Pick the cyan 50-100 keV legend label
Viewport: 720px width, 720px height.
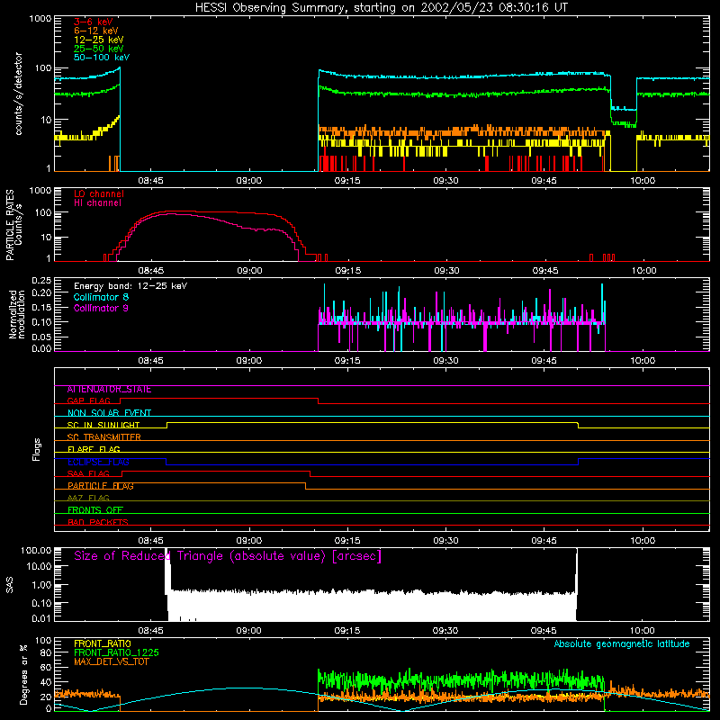tap(102, 58)
